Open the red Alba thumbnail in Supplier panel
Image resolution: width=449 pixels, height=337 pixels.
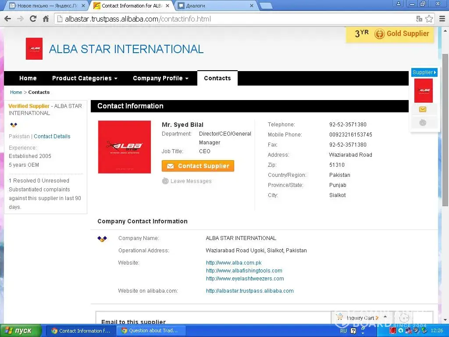click(424, 90)
